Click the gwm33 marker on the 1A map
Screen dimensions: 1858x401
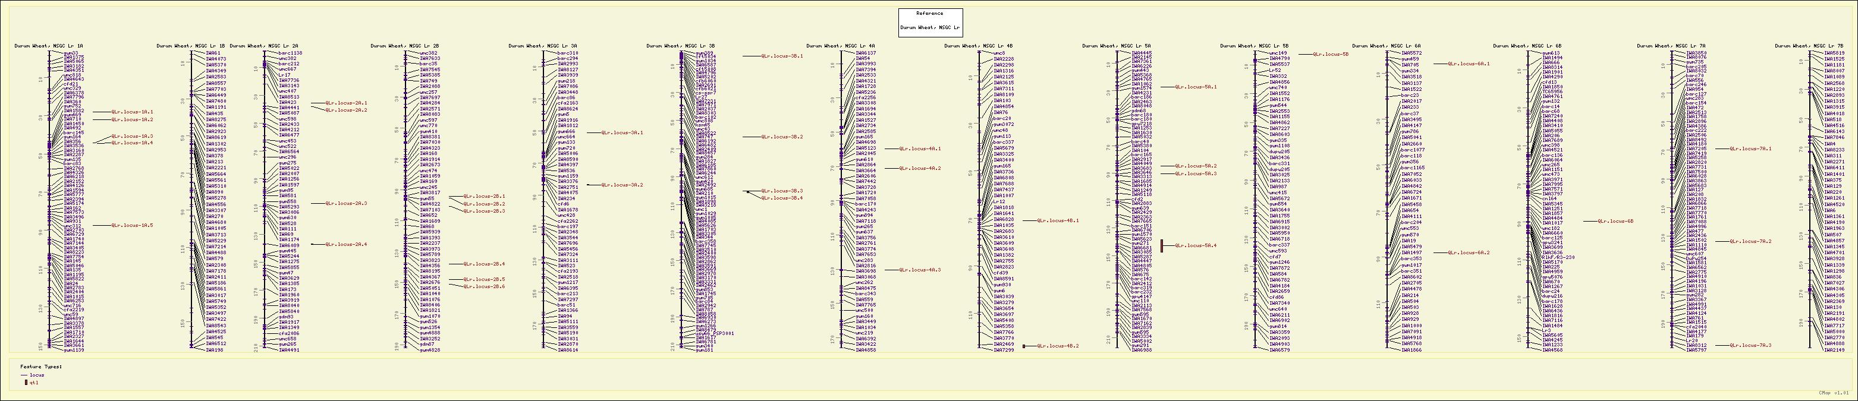click(x=71, y=53)
